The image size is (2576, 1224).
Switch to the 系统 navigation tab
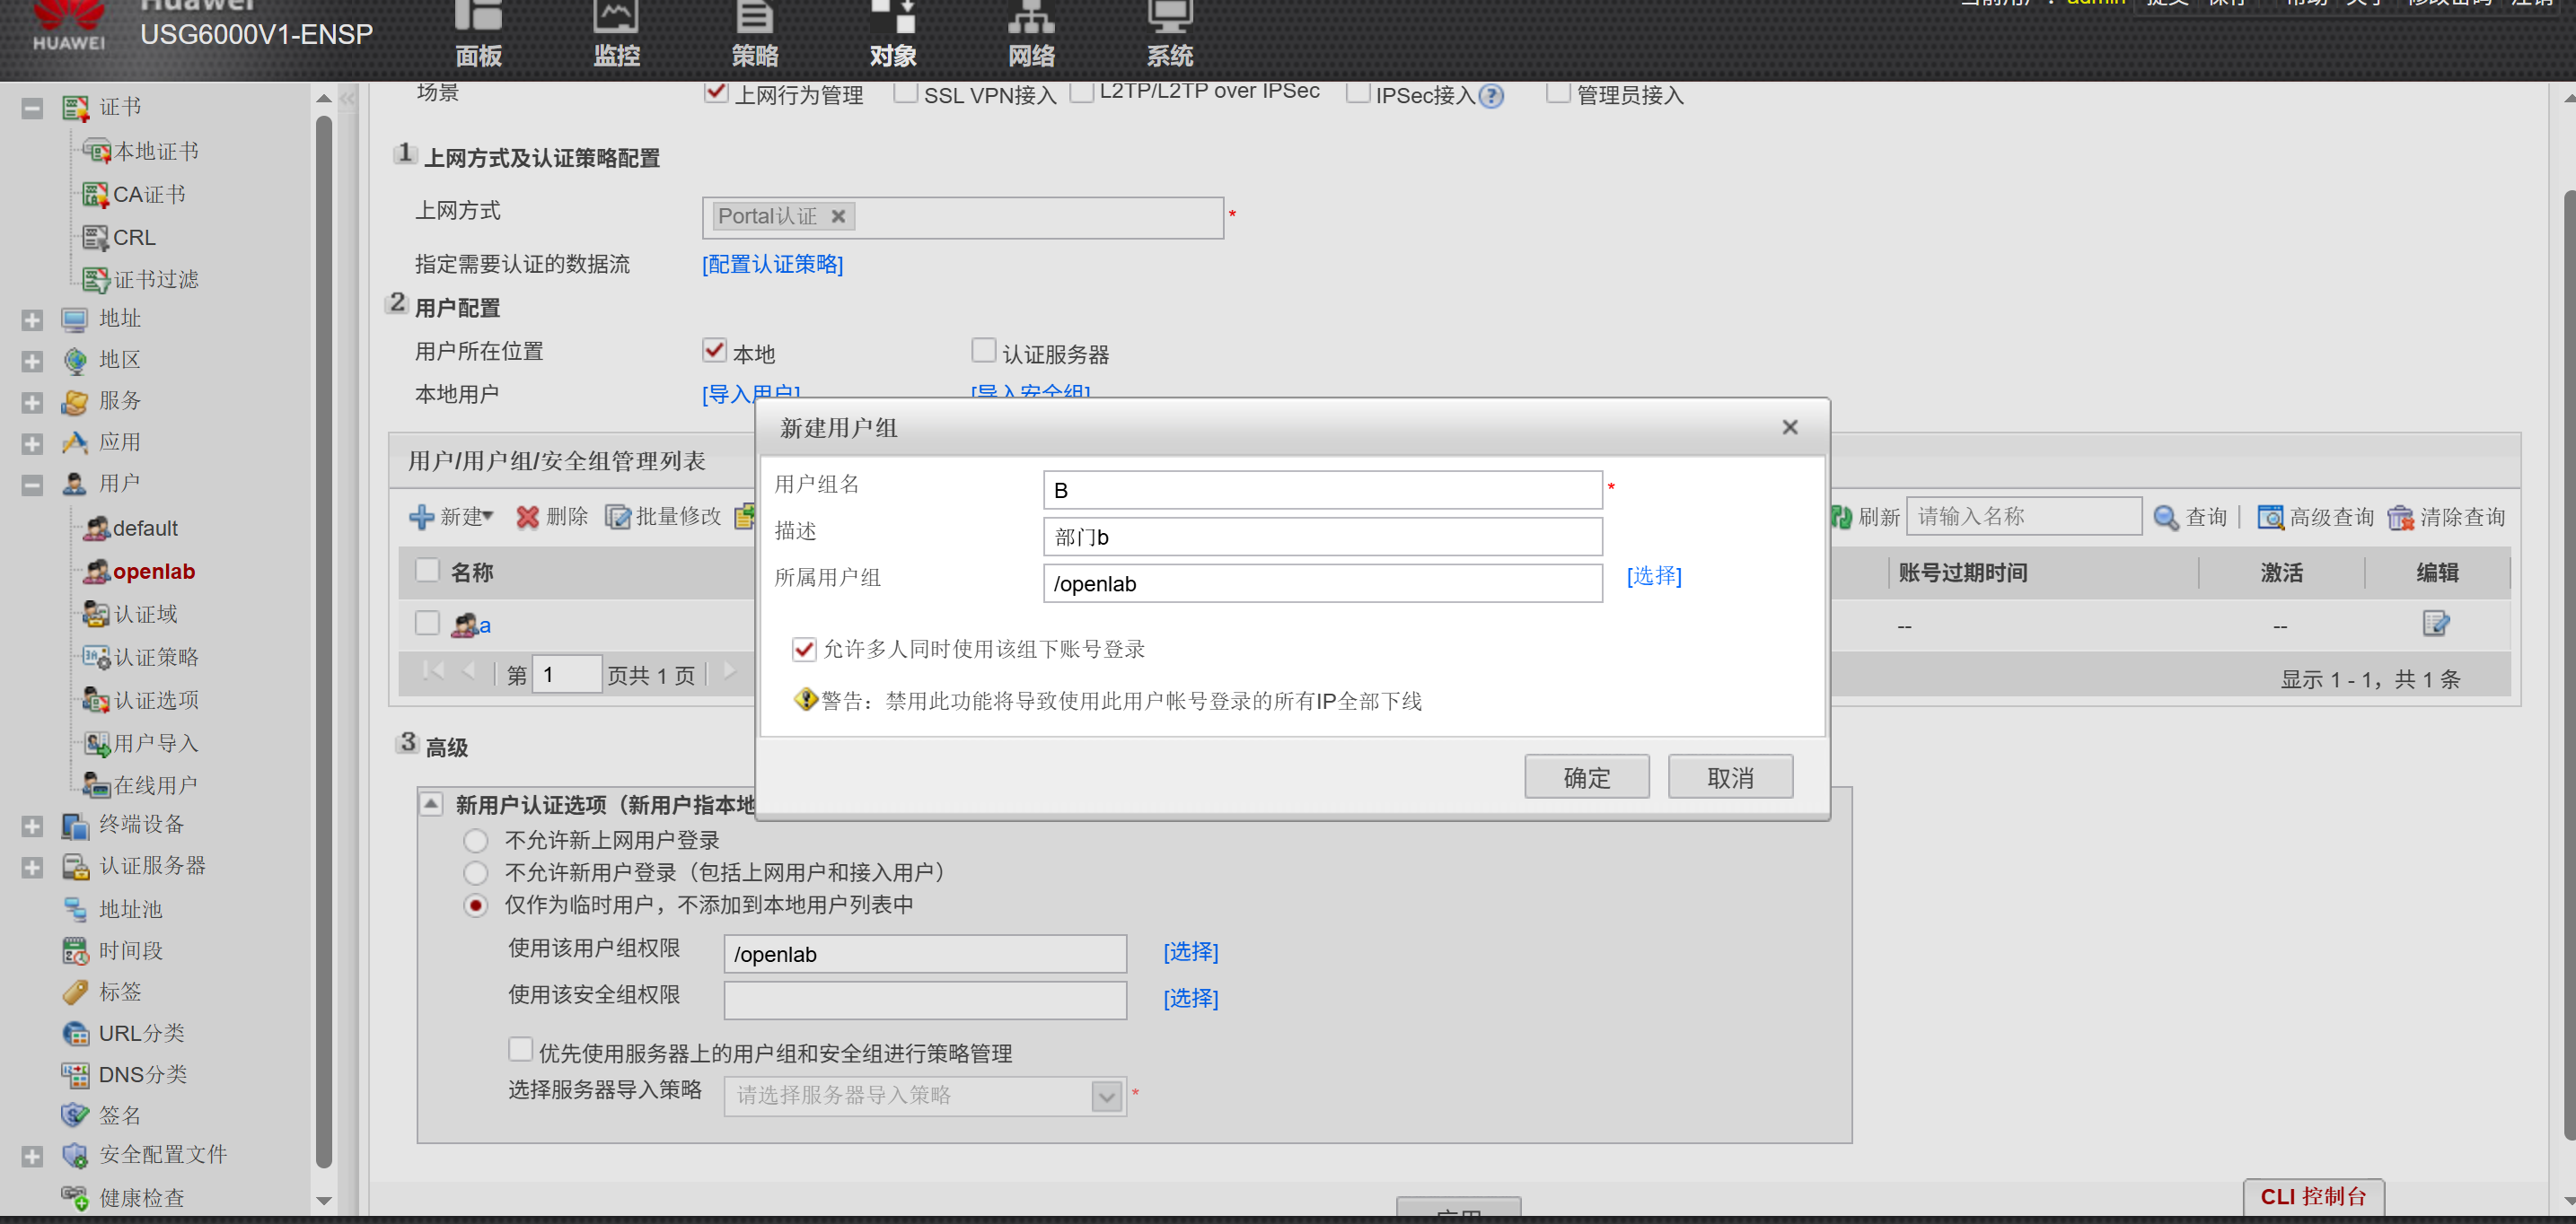point(1168,35)
